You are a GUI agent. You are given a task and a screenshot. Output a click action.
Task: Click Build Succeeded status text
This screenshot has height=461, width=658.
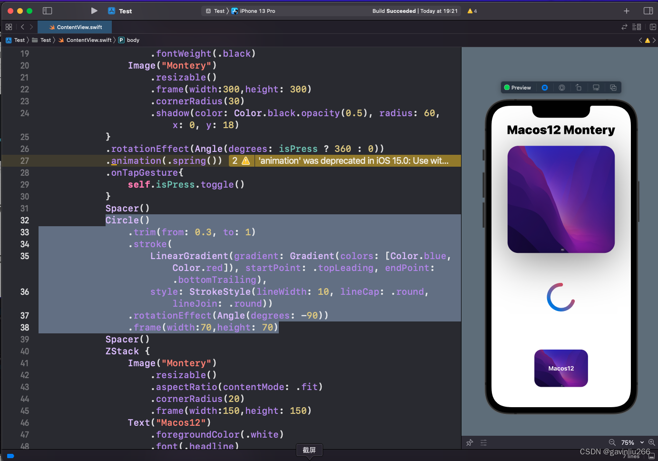(x=394, y=11)
